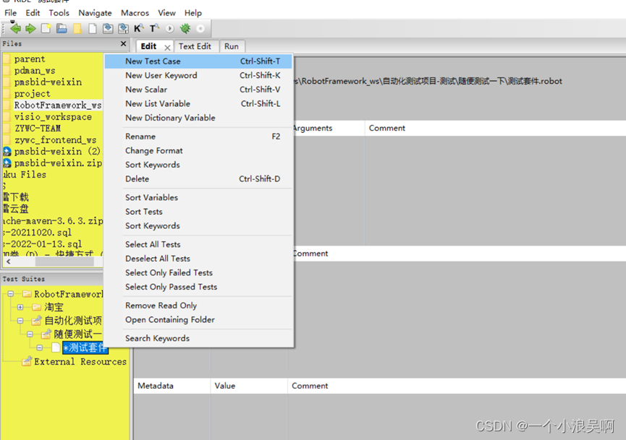Screen dimensions: 626x440
Task: Click the Search Keywords (K) toolbar icon
Action: click(138, 29)
